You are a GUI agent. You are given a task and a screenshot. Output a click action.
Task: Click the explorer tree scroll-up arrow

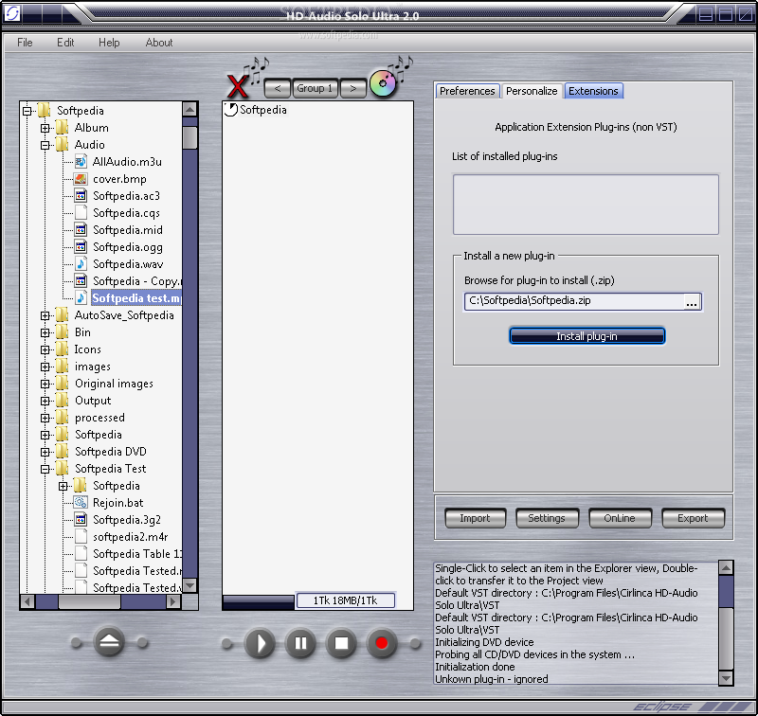click(190, 110)
